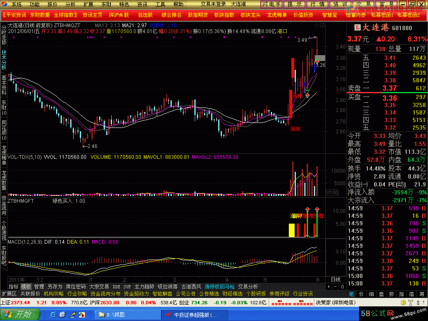The height and width of the screenshot is (321, 428).
Task: Switch to the 指标 bottom tab
Action: 14,287
